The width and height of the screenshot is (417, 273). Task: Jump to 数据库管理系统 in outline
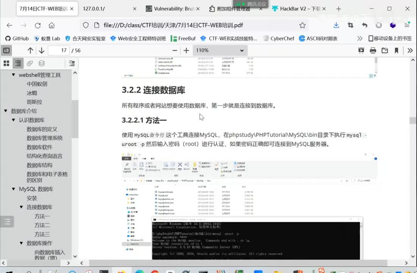(44, 138)
